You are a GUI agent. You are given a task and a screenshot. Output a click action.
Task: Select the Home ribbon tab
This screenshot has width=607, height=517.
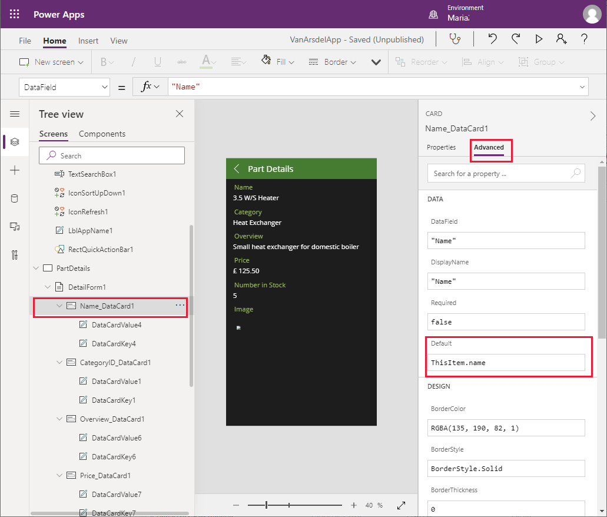coord(55,41)
